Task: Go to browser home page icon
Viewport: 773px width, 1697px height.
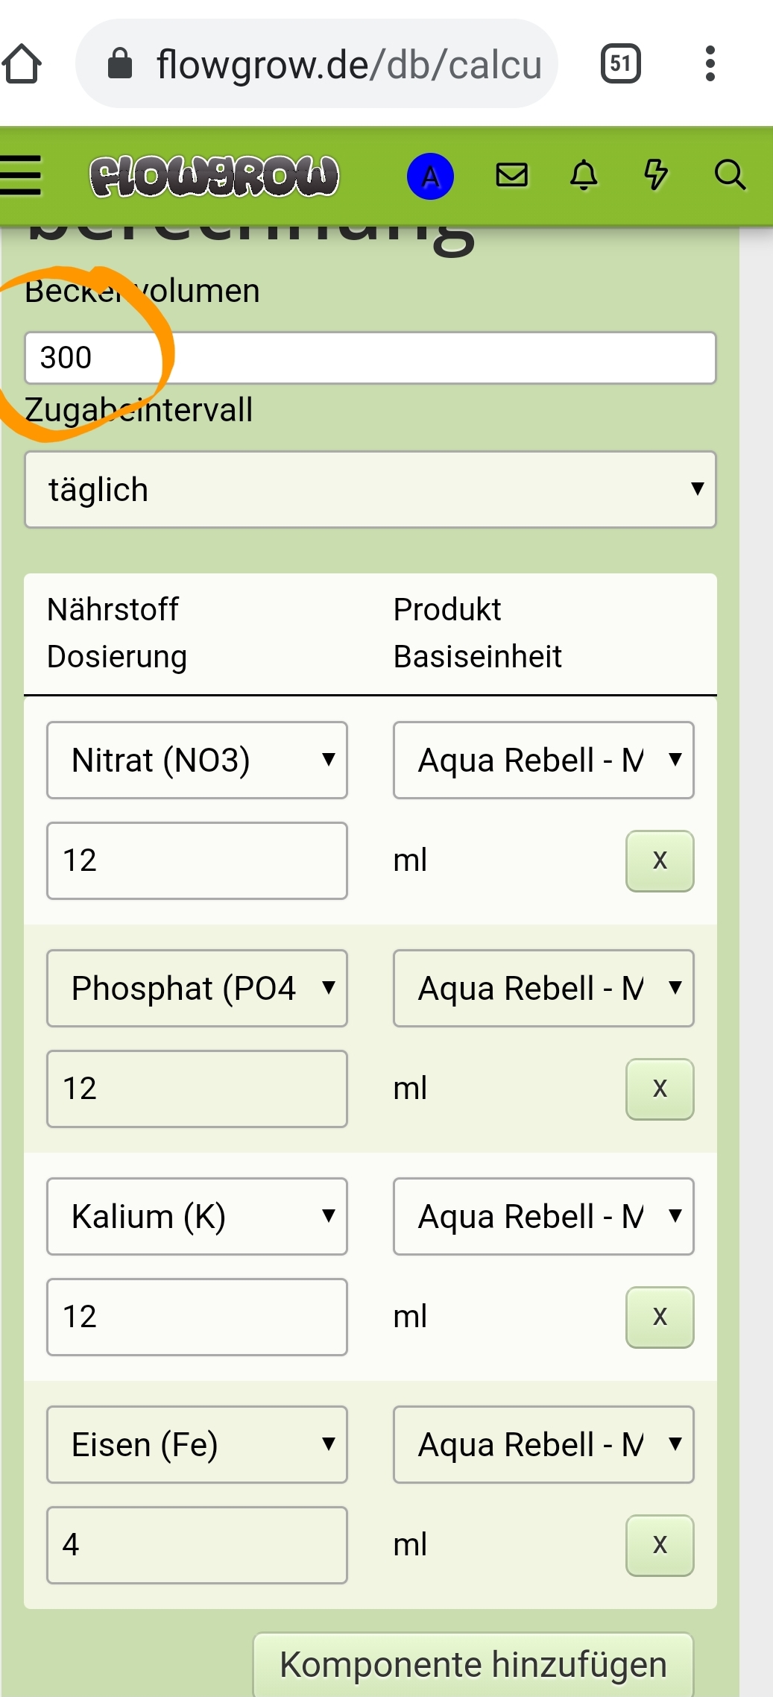Action: [22, 64]
